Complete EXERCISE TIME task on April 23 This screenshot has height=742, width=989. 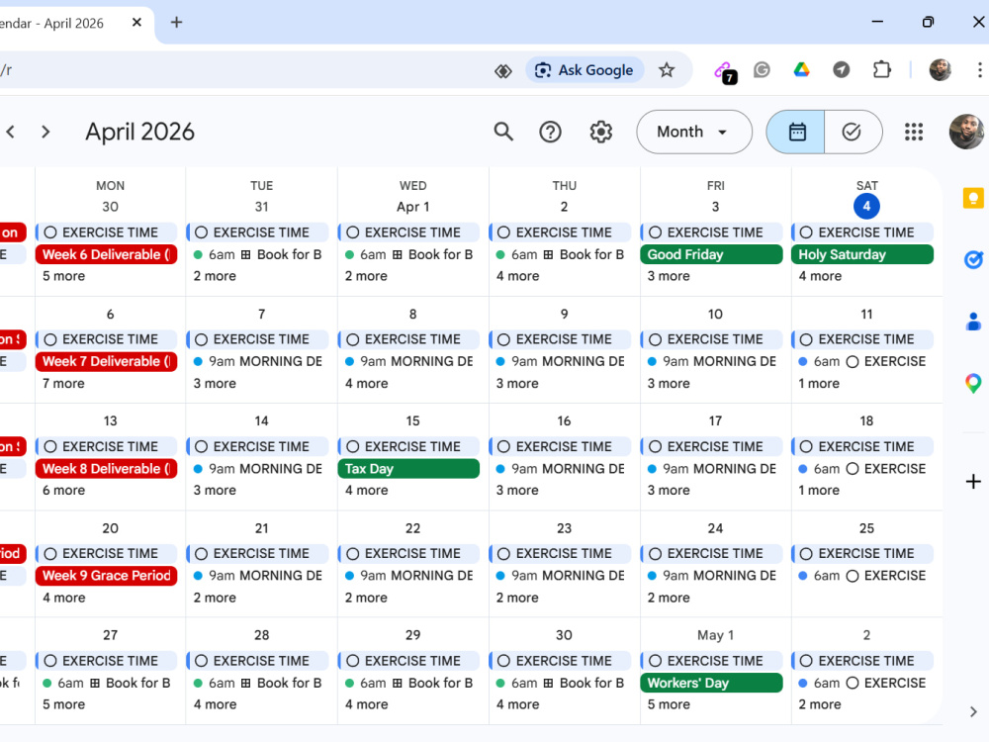click(503, 554)
